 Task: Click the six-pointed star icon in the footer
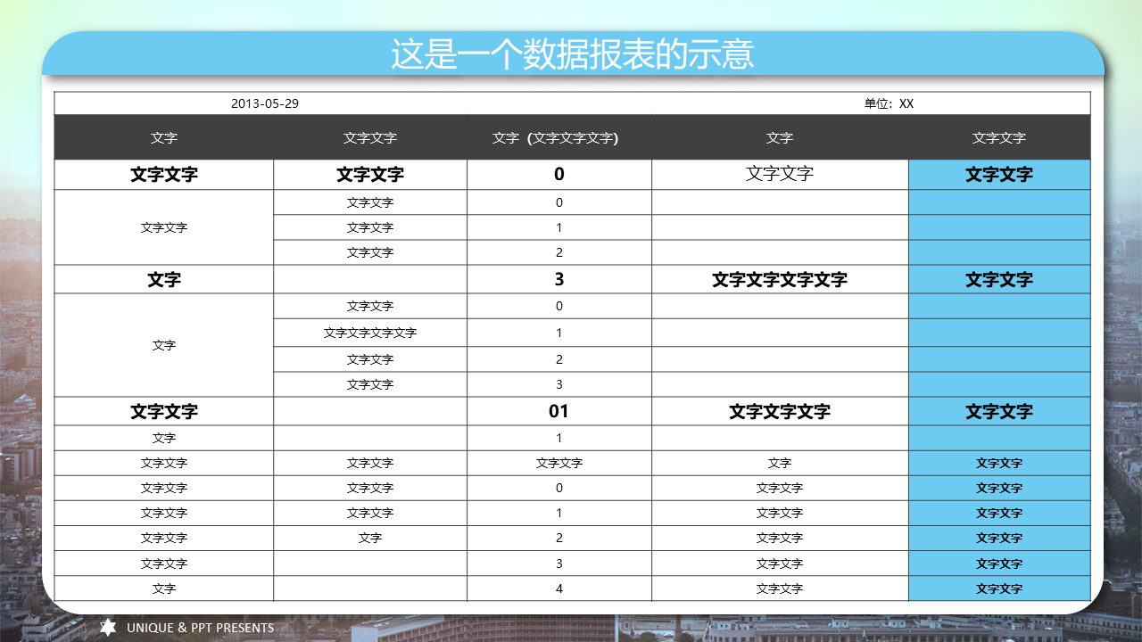point(108,628)
